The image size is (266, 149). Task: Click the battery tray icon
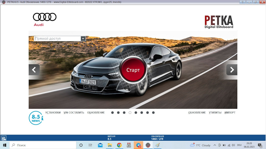pos(224,145)
